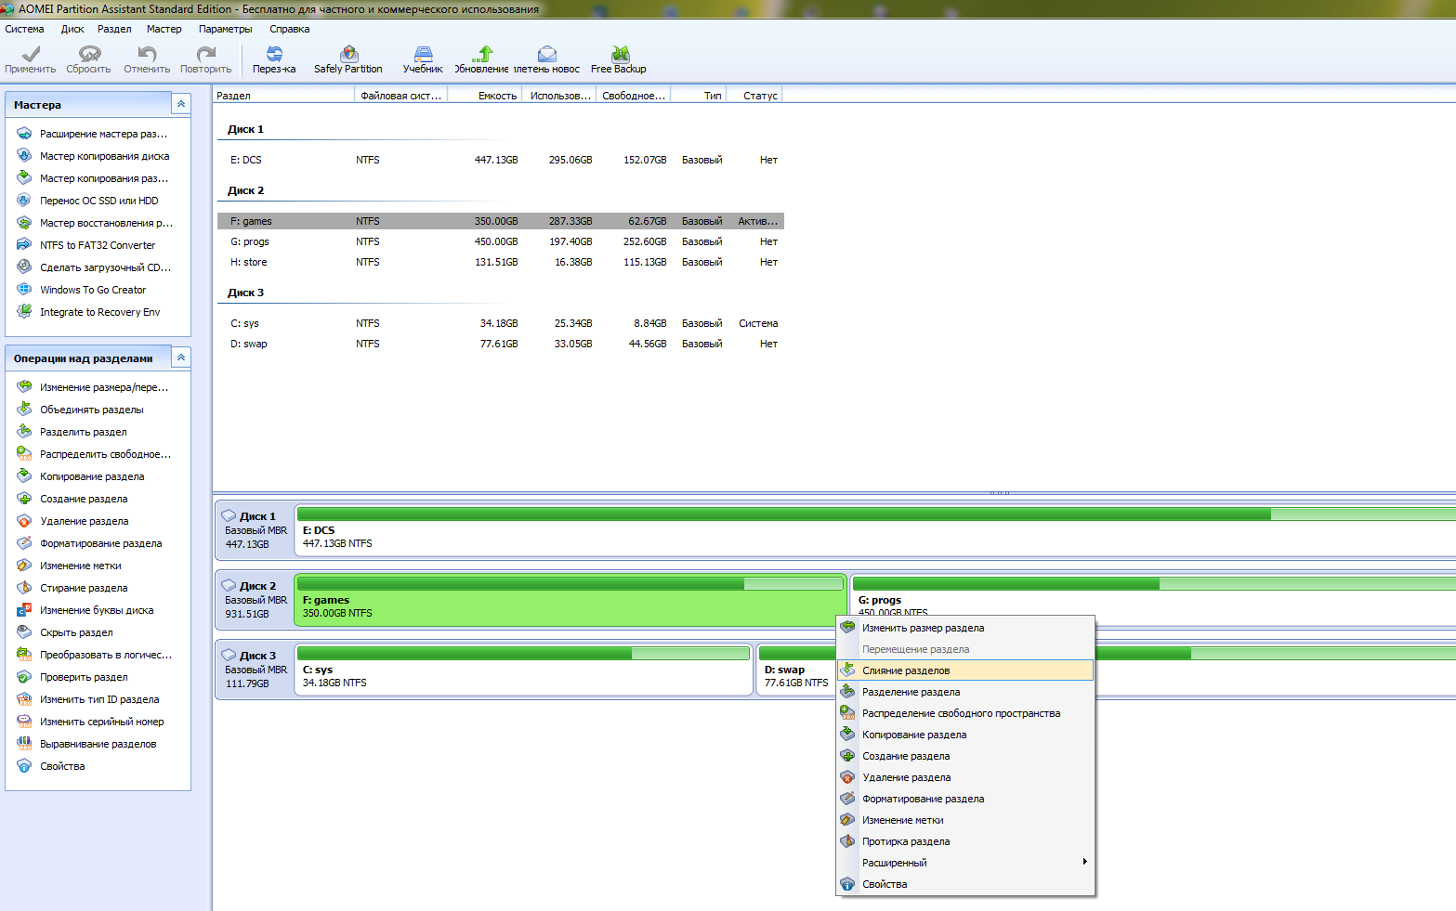Select the D: swap partition row

[x=501, y=344]
